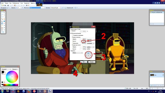
Task: Open the Image menu
Action: (16, 3)
